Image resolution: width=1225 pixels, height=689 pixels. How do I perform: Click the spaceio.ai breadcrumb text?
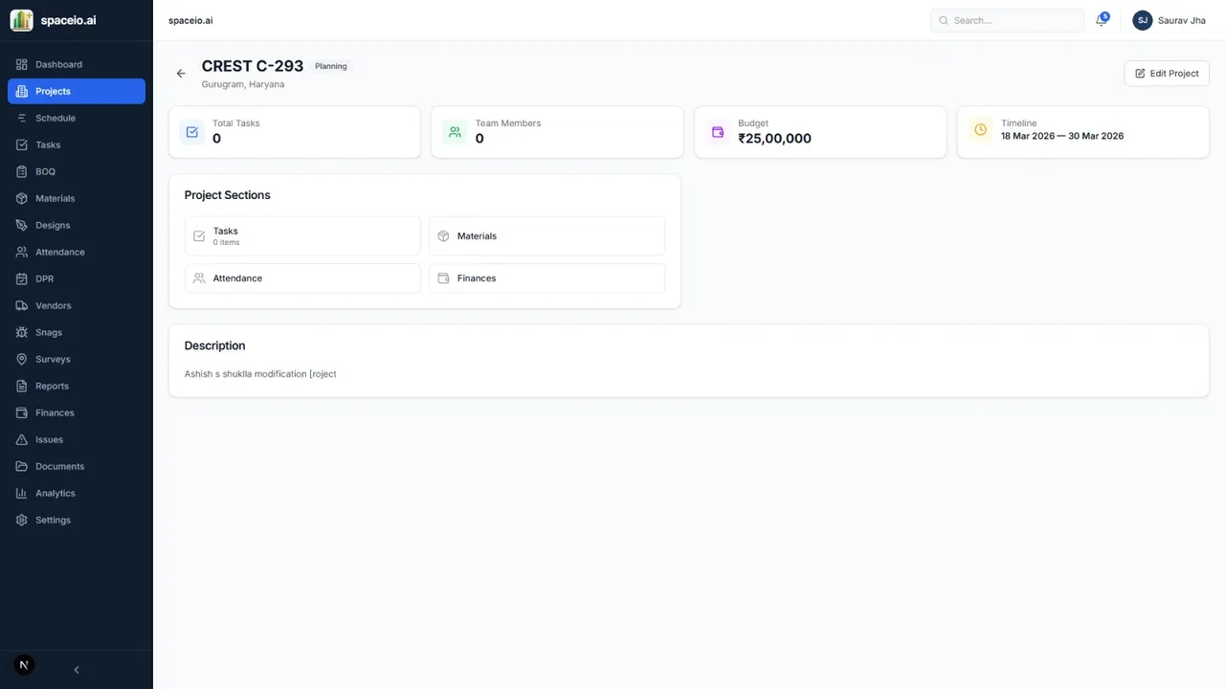pyautogui.click(x=190, y=20)
